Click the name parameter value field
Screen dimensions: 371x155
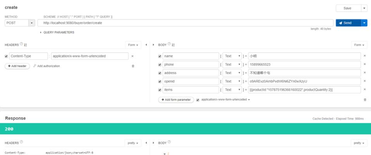[x=304, y=56]
